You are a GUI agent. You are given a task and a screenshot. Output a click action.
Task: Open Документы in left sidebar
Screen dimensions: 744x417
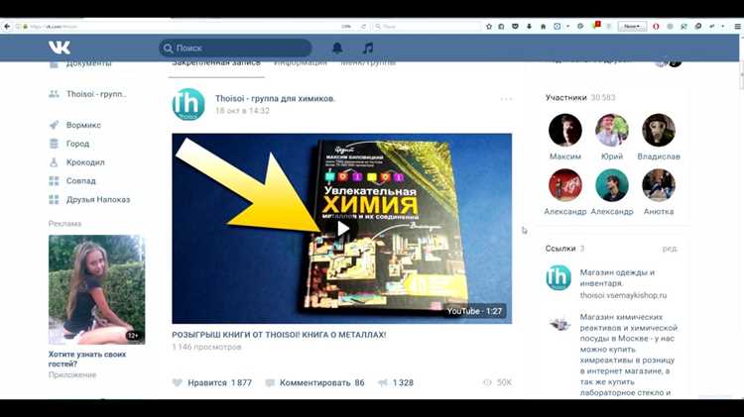(88, 63)
